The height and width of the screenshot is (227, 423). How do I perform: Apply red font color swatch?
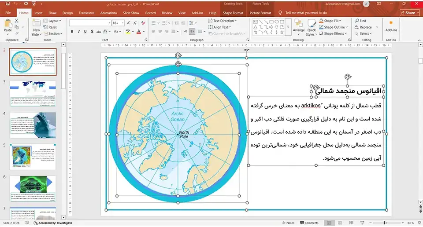(x=139, y=32)
